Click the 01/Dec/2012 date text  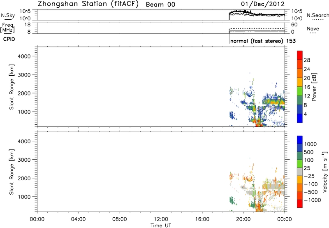(x=263, y=4)
